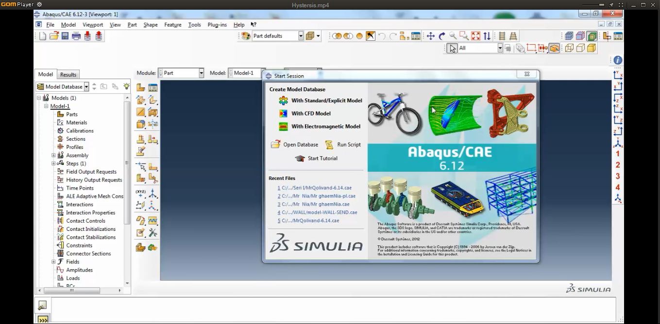Save the model database with floppy icon
This screenshot has width=660, height=324.
pyautogui.click(x=65, y=36)
